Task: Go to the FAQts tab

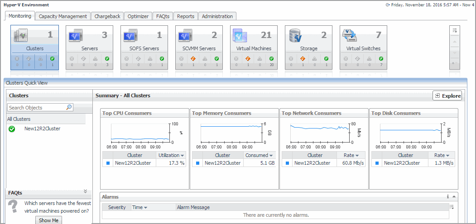Action: (x=163, y=16)
